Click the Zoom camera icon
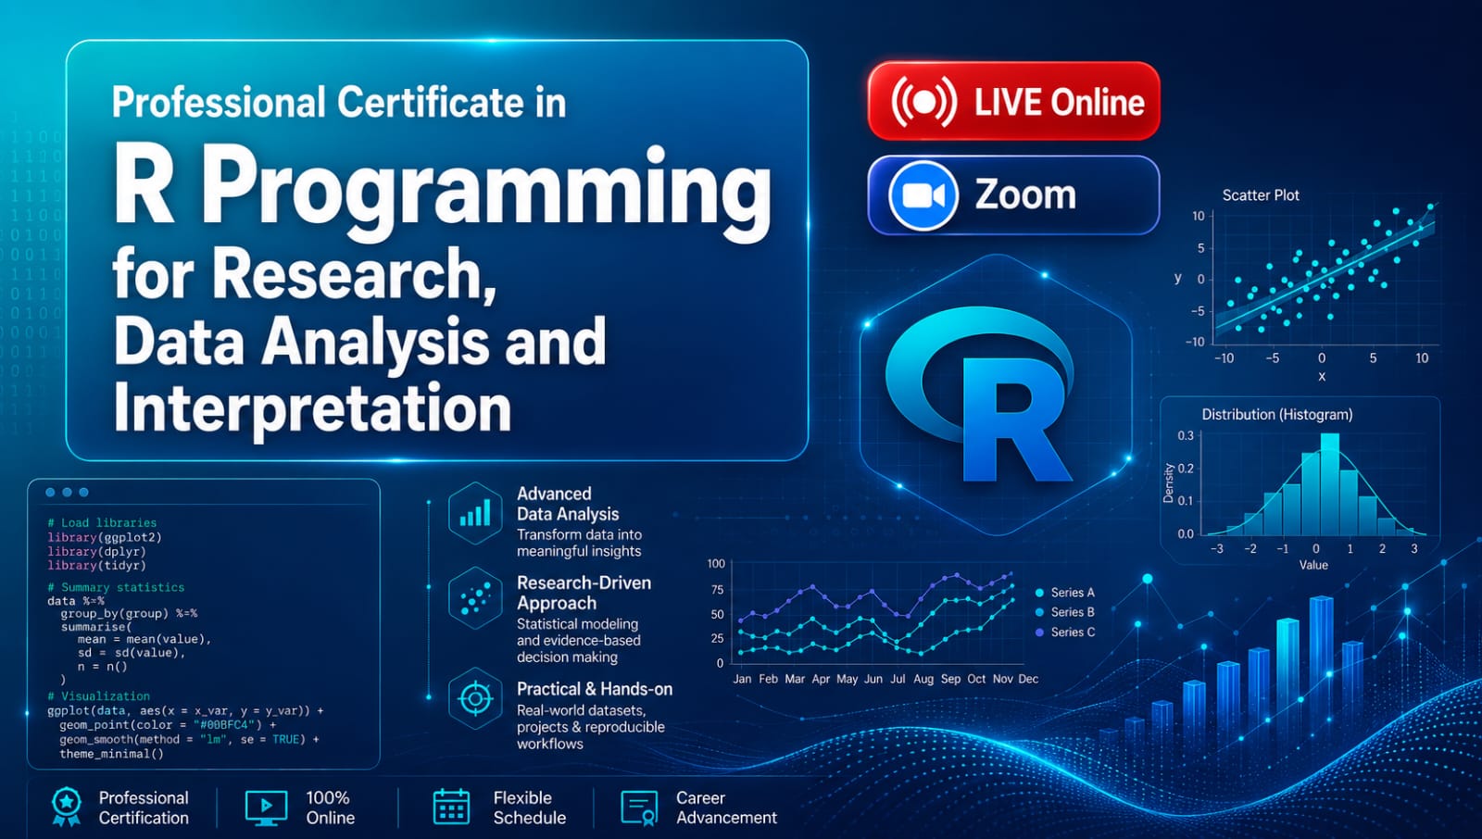 (x=923, y=195)
